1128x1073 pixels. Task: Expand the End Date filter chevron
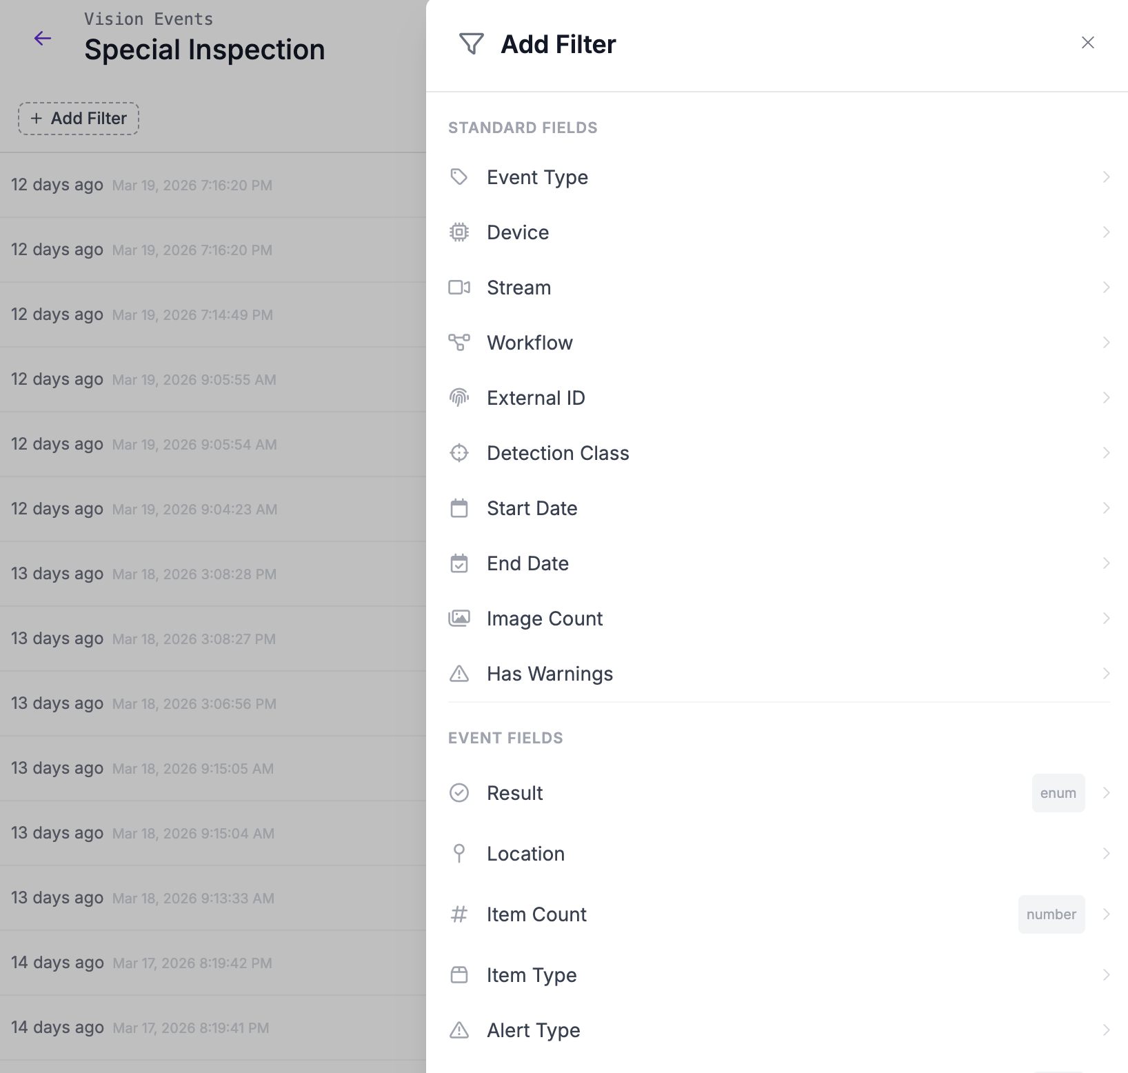coord(1106,563)
